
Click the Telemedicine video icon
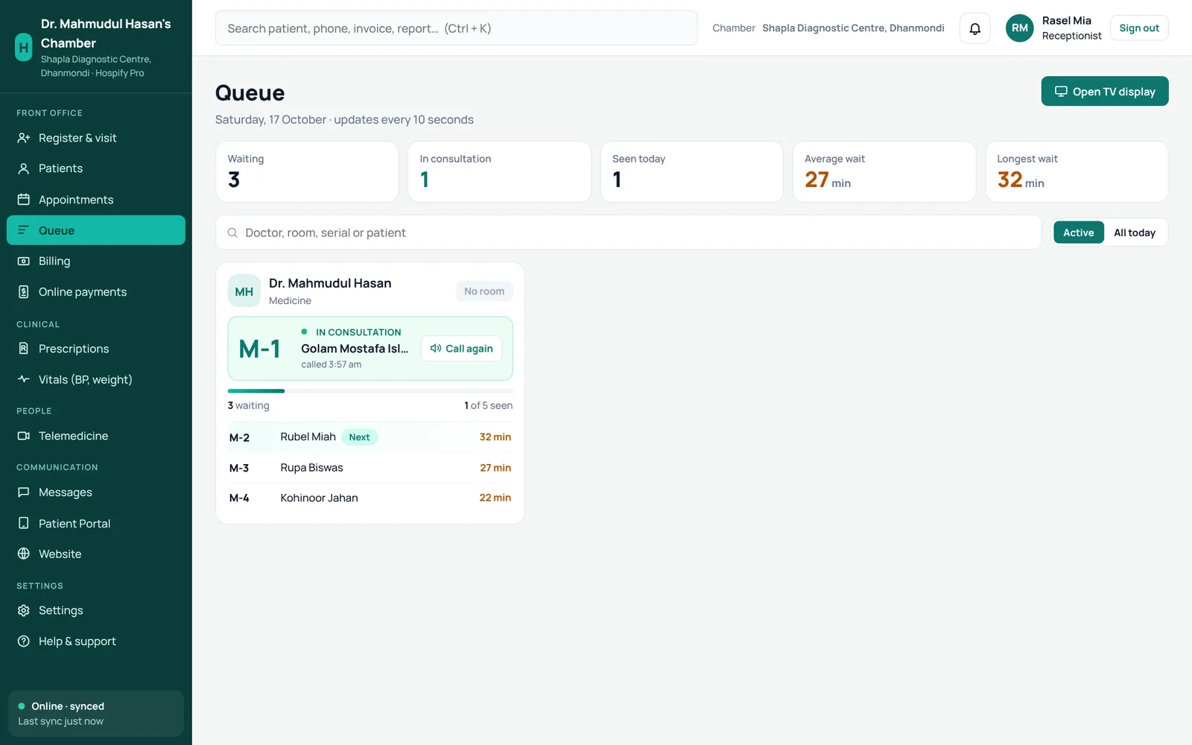(x=24, y=436)
